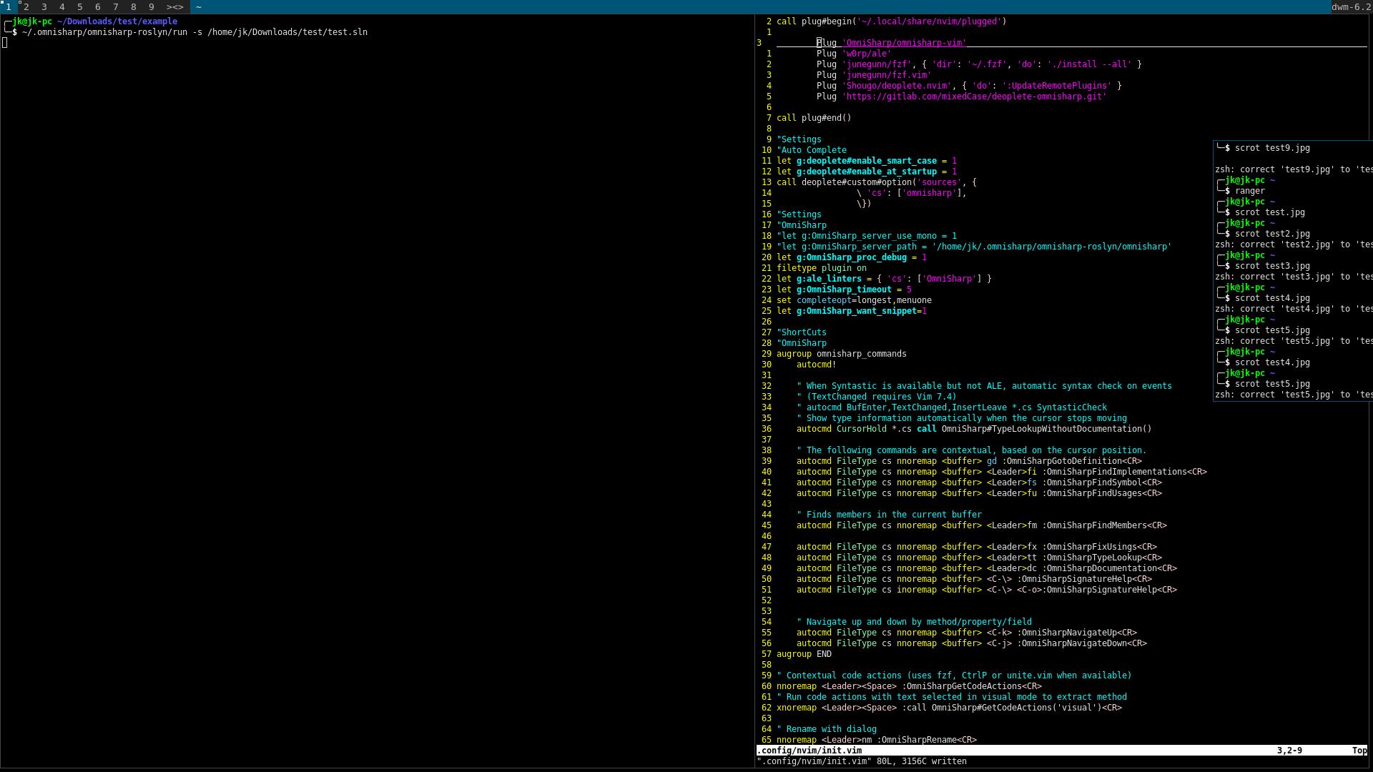Switch to dwm tag 7

116,6
